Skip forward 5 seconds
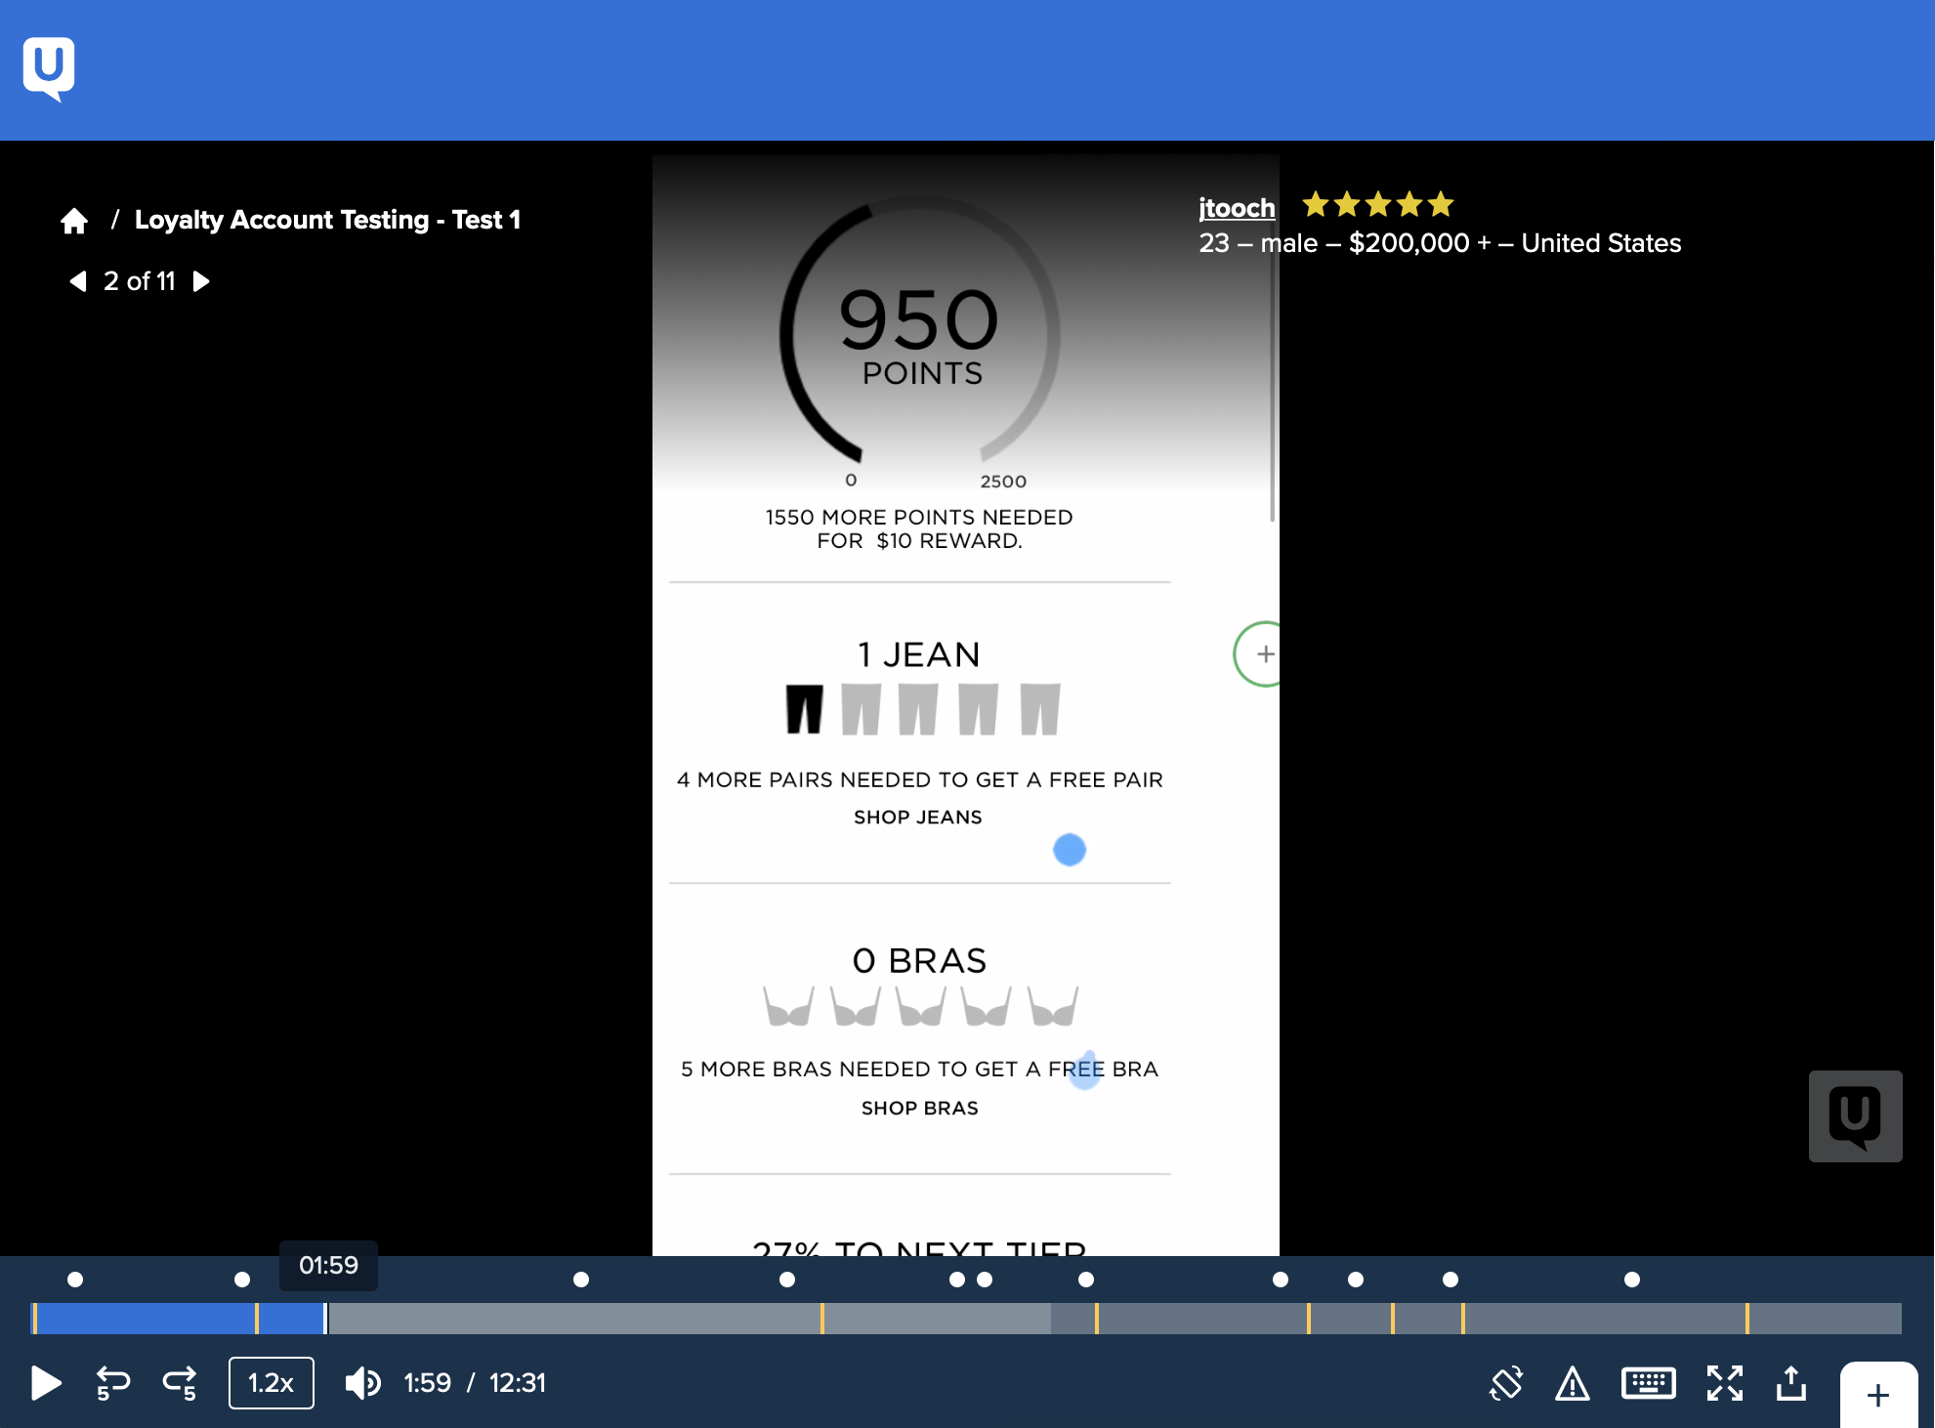The image size is (1935, 1428). 180,1383
